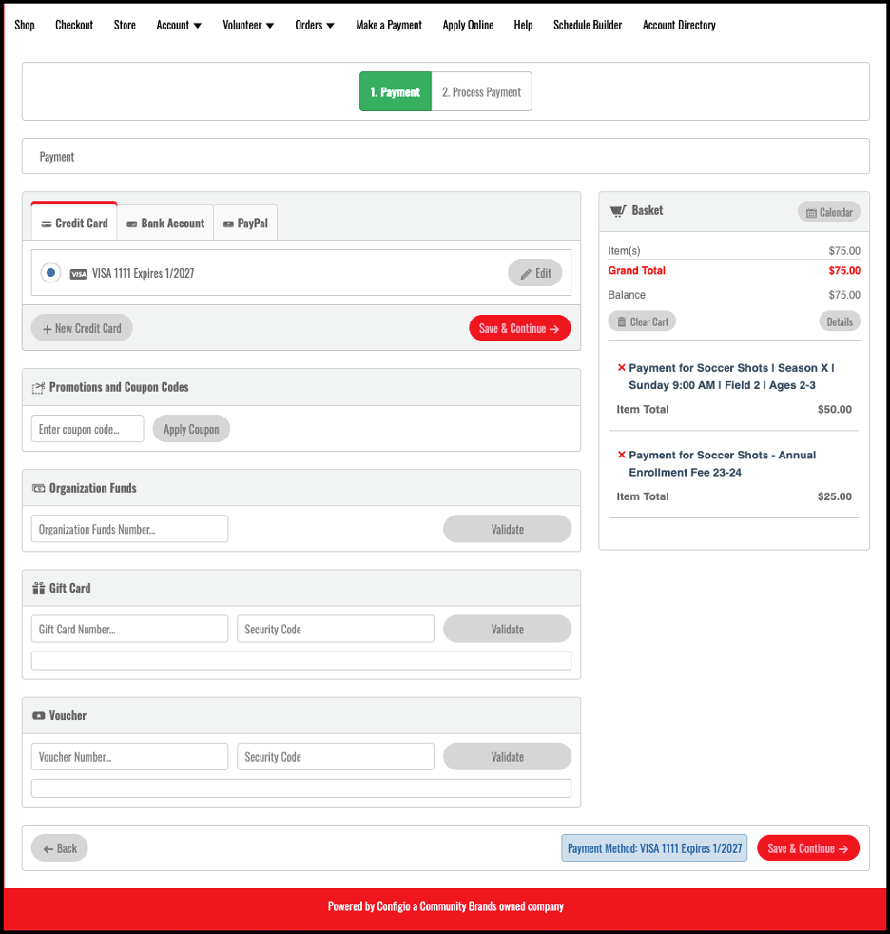Switch to the Bank Account tab
Viewport: 890px width, 934px height.
[x=165, y=224]
